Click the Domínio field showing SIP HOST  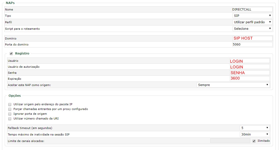252,38
